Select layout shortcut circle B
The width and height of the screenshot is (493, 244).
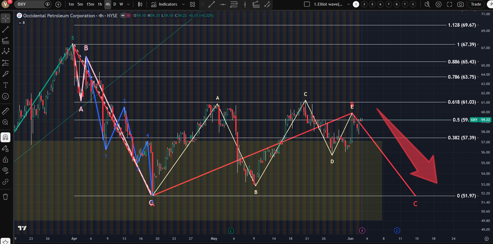click(397, 4)
